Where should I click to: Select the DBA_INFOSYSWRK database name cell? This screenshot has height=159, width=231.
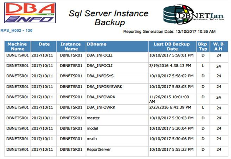[104, 87]
